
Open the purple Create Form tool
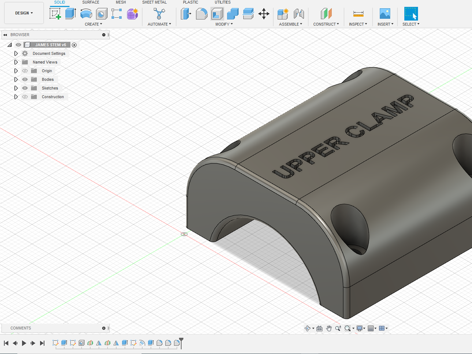point(133,14)
